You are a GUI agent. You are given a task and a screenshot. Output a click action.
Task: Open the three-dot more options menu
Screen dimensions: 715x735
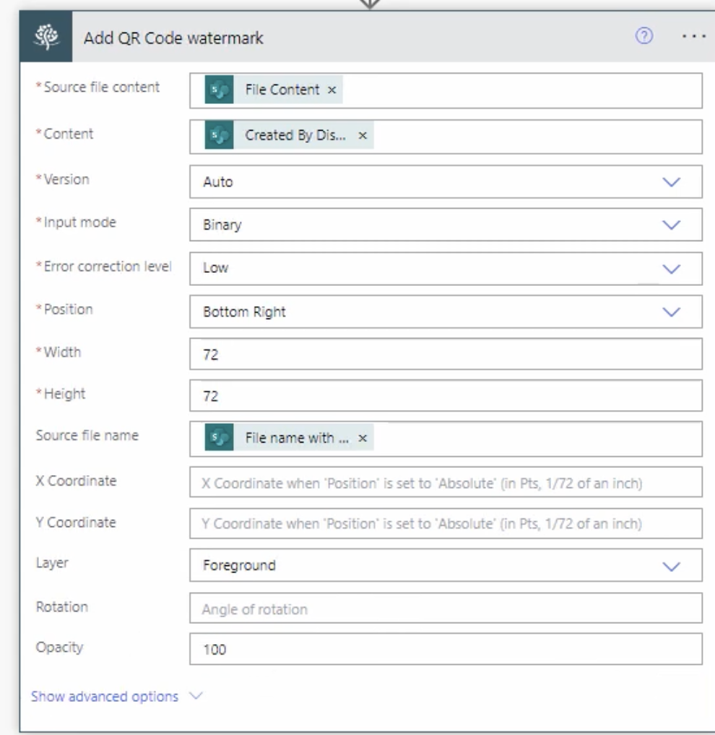[x=692, y=38]
